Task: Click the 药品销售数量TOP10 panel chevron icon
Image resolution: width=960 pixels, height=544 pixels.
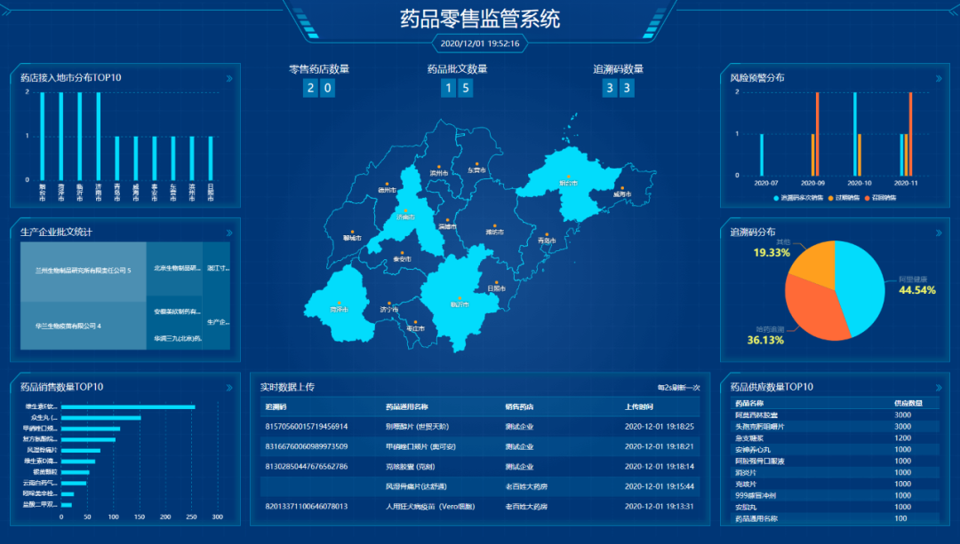Action: click(x=229, y=387)
